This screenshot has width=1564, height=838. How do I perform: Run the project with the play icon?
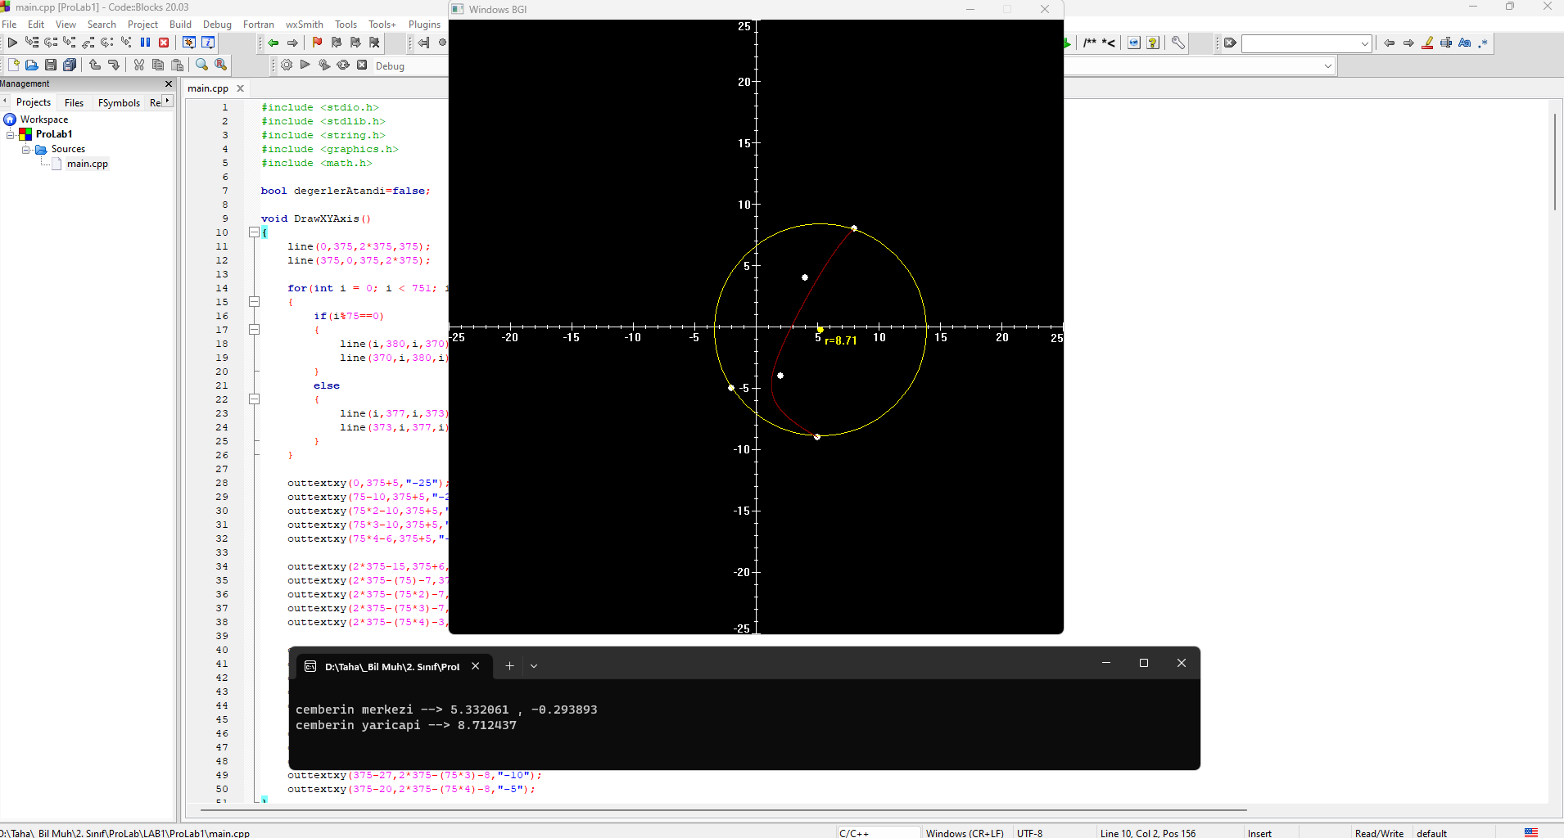[x=305, y=65]
